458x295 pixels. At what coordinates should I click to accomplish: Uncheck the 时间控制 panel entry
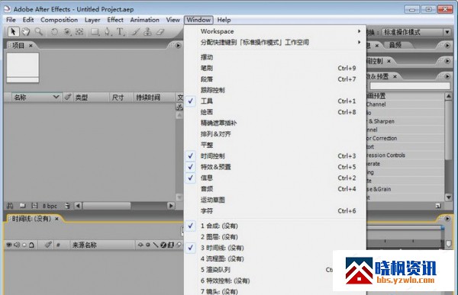(x=276, y=156)
